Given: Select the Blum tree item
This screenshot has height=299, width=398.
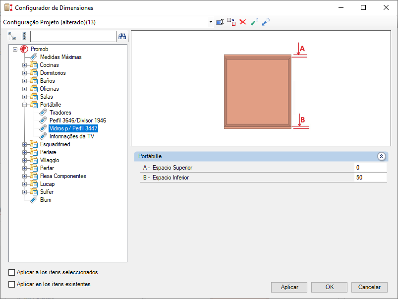Looking at the screenshot, I should 46,200.
